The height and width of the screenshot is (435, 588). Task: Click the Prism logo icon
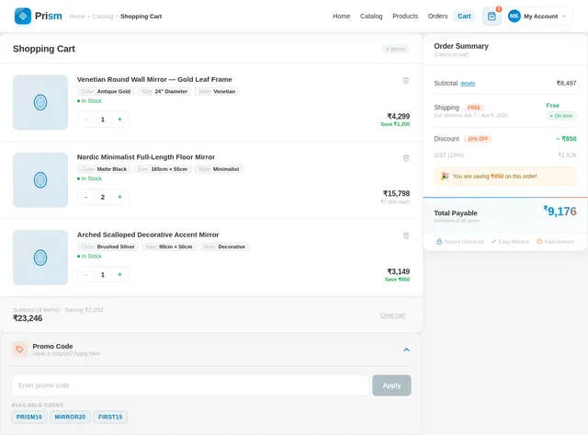click(x=23, y=16)
